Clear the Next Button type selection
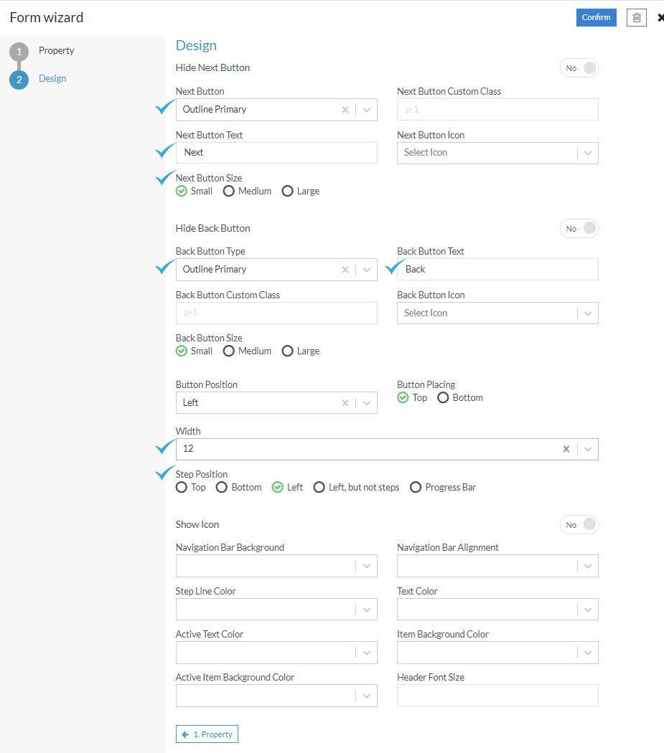 pos(345,110)
